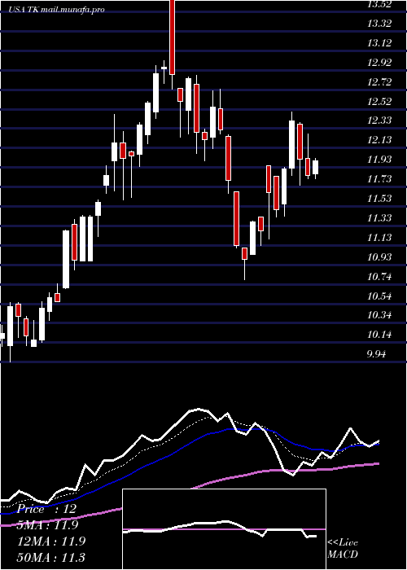Screen dimensions: 407x570
Task: Click the tall red candlestick at chart peak
Action: tap(172, 37)
